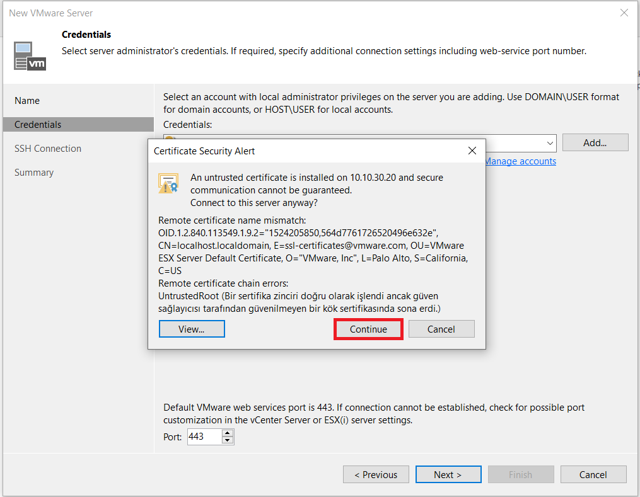Viewport: 640px width, 497px height.
Task: Click Continue to trust the certificate
Action: [x=368, y=329]
